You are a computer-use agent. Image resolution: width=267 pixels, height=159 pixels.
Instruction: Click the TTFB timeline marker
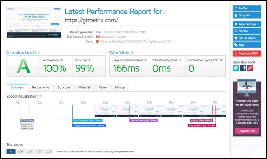click(x=27, y=120)
